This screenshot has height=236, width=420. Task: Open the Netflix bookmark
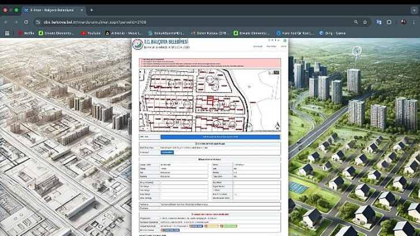point(26,33)
